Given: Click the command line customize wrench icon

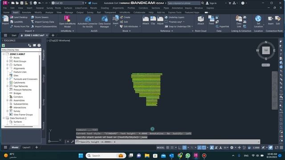Looking at the screenshot, I should 73,141.
